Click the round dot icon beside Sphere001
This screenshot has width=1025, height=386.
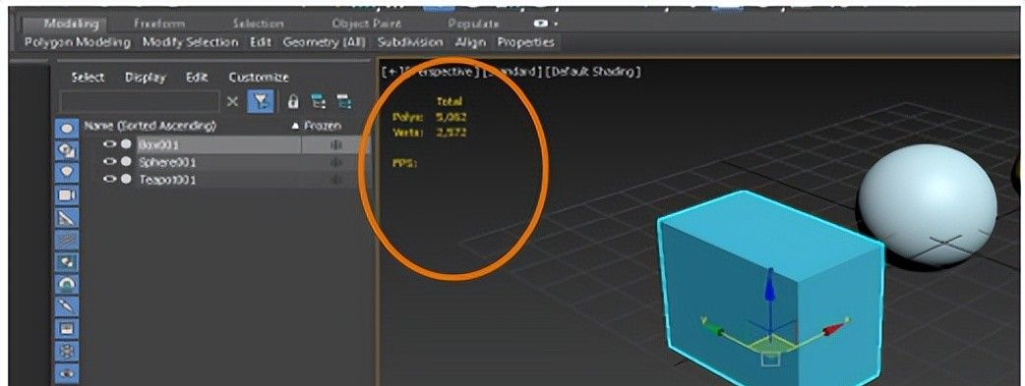(x=126, y=162)
